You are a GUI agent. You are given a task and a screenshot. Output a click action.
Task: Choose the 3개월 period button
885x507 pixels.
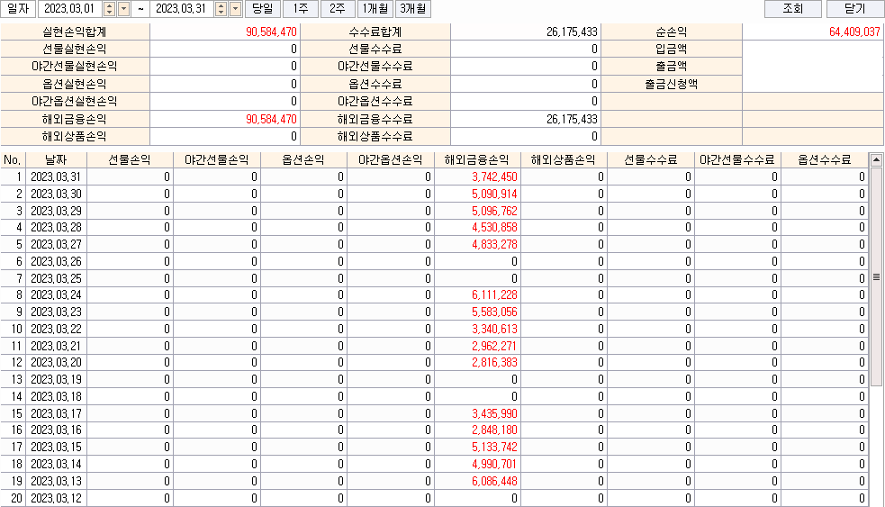(412, 9)
